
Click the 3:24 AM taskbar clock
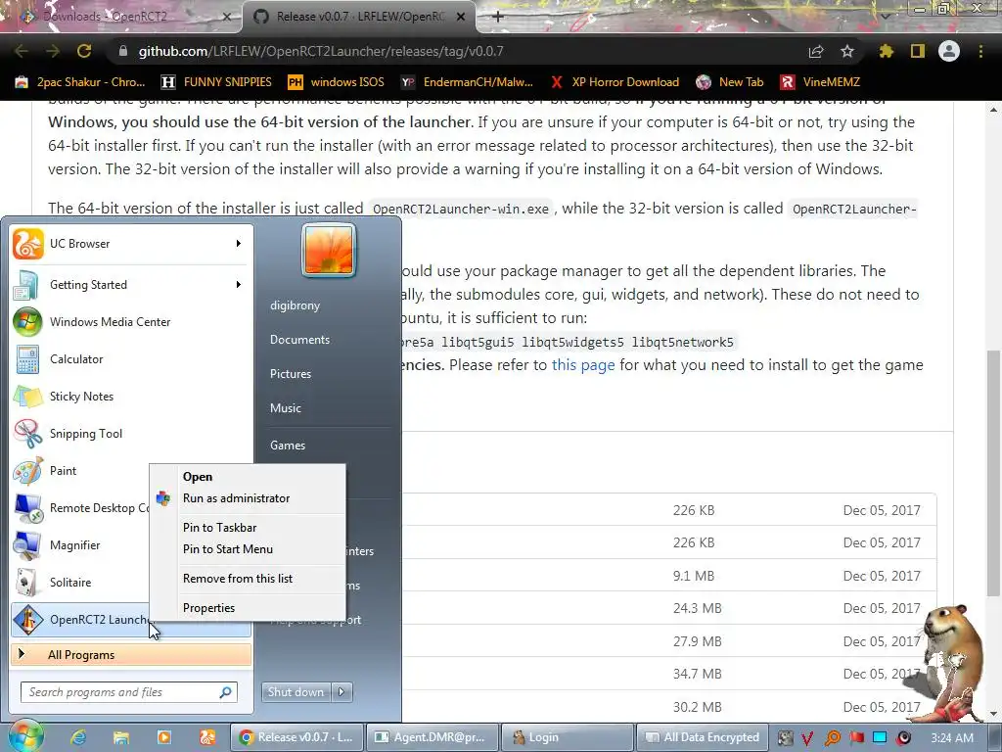952,737
